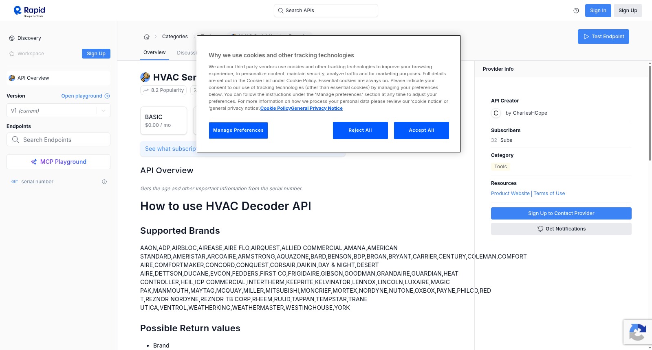This screenshot has width=652, height=350.
Task: Go to home via breadcrumb house icon
Action: (x=147, y=37)
